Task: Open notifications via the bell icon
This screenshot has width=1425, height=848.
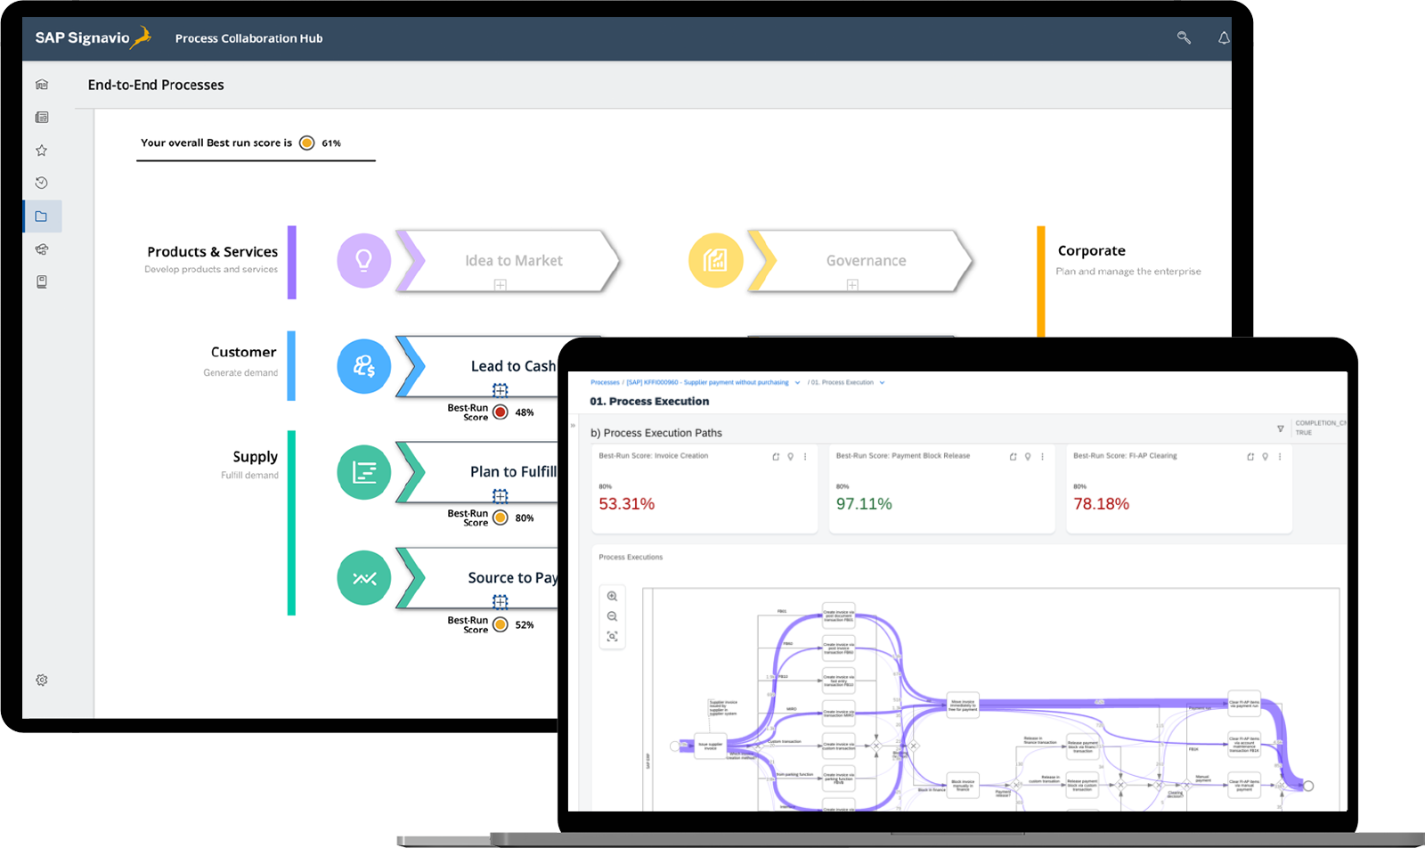Action: click(x=1225, y=37)
